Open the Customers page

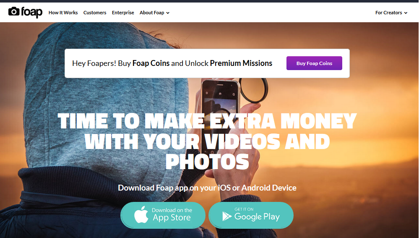95,13
